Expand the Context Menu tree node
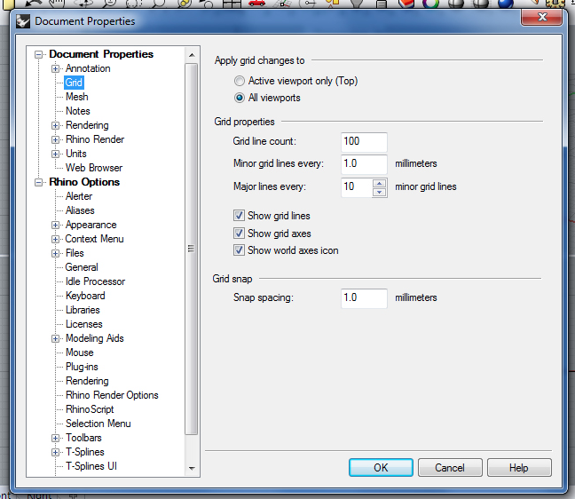Screen dimensions: 575x499 [x=55, y=239]
